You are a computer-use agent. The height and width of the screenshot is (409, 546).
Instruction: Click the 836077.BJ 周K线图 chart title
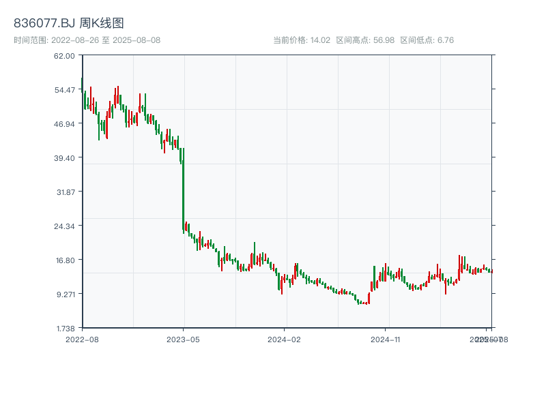coord(69,24)
